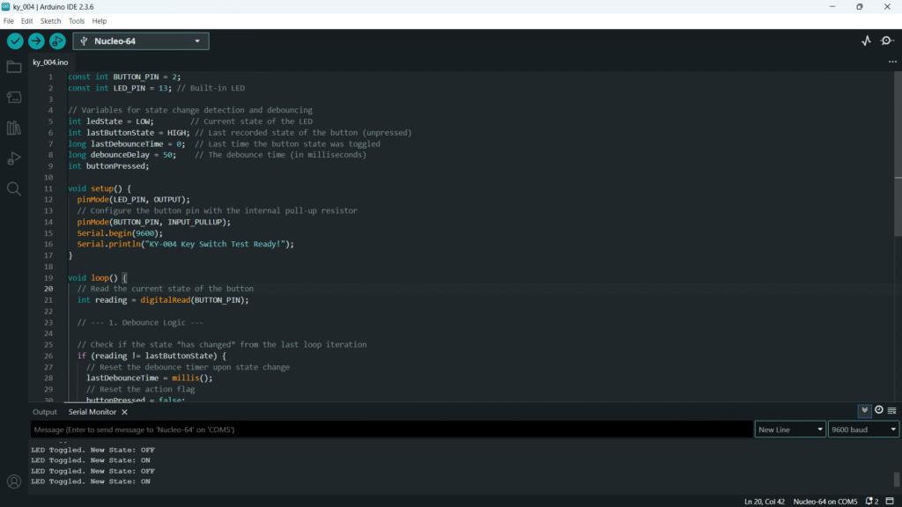Switch to the Output tab
The image size is (902, 507).
click(x=45, y=412)
